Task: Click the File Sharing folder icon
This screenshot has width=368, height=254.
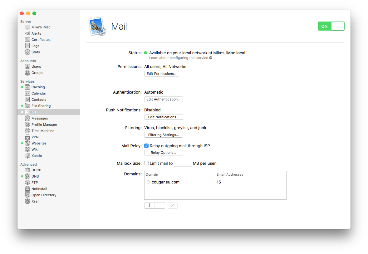Action: point(27,106)
